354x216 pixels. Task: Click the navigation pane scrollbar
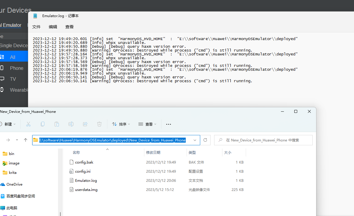pyautogui.click(x=60, y=182)
